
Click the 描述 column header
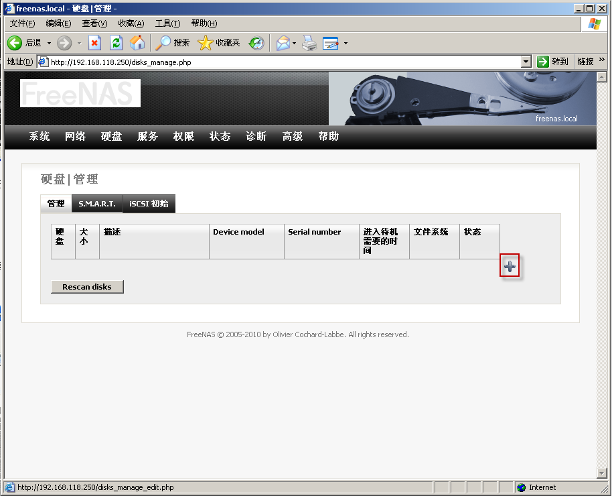click(155, 241)
